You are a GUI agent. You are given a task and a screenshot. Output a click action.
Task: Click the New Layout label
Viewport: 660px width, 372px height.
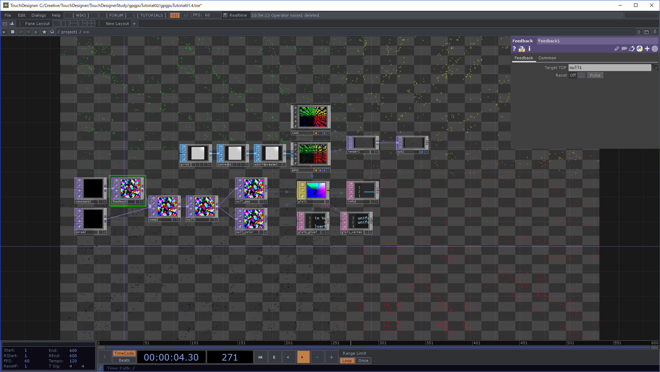coord(117,24)
